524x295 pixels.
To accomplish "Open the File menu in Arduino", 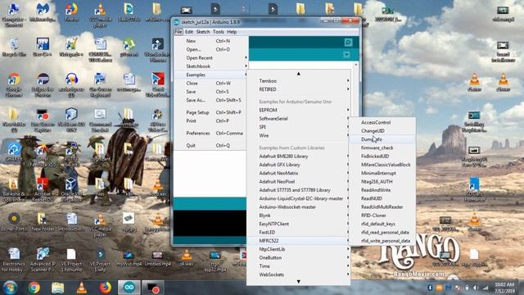I will [178, 32].
